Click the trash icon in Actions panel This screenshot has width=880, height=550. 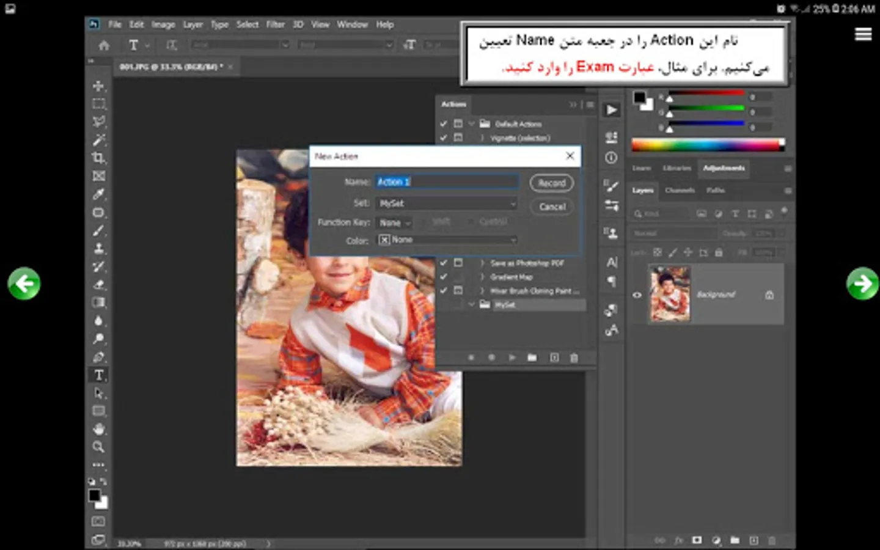pyautogui.click(x=574, y=358)
